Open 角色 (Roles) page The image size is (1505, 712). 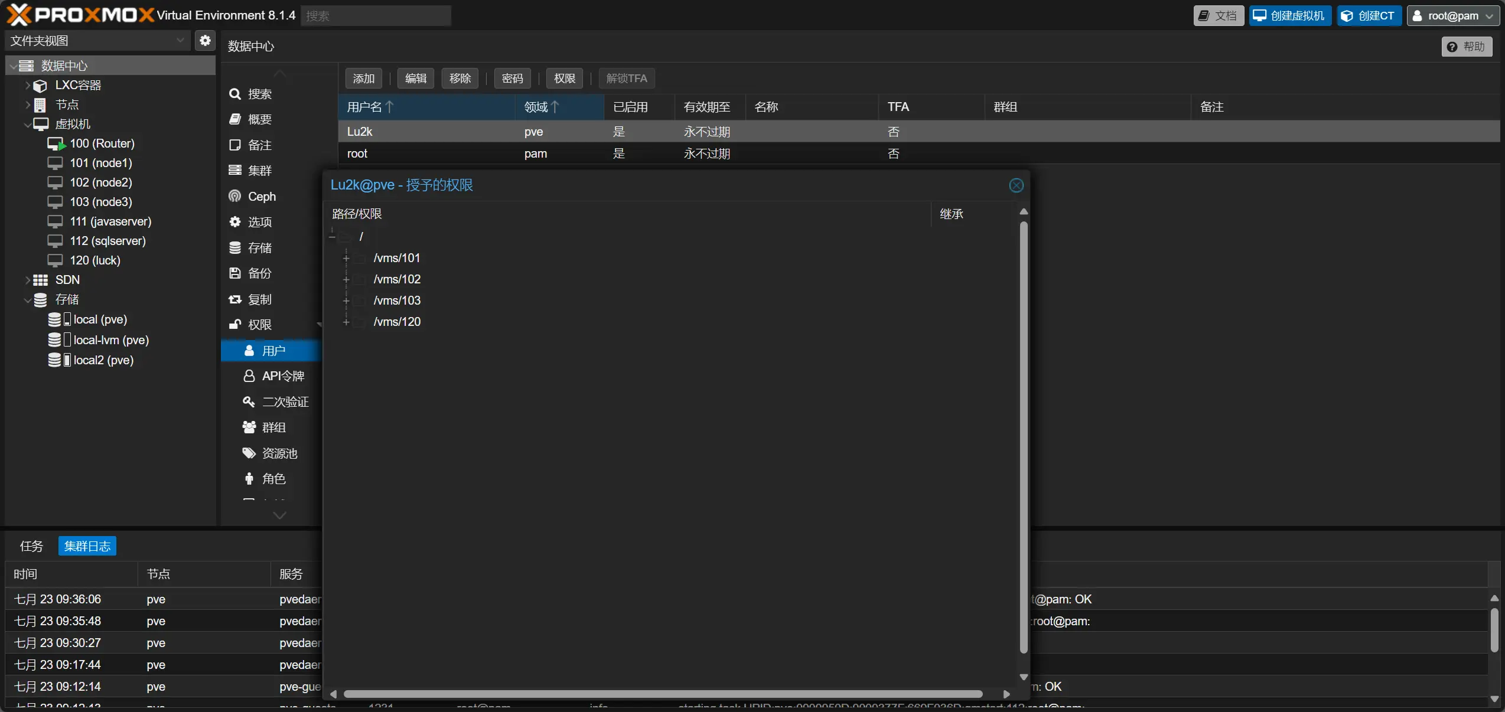[x=273, y=479]
